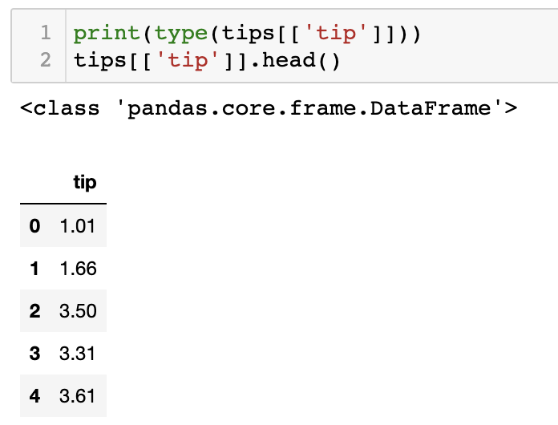Place cursor on the print keyword
This screenshot has width=558, height=425.
pyautogui.click(x=107, y=34)
